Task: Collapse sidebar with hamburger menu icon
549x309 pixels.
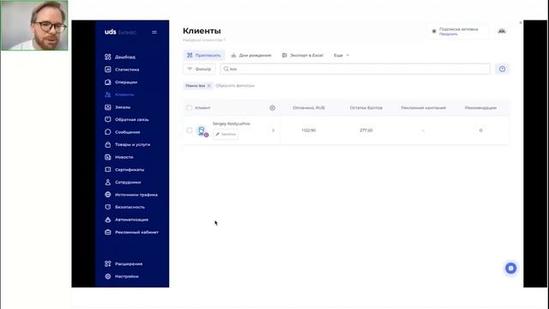Action: click(x=154, y=33)
